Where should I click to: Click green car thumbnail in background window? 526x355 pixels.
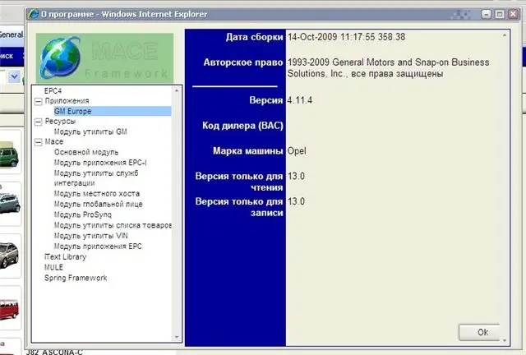(x=9, y=154)
